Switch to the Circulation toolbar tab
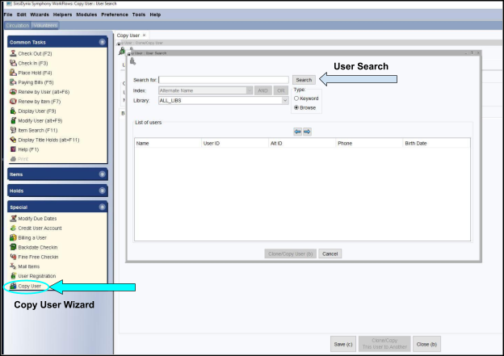 click(18, 25)
